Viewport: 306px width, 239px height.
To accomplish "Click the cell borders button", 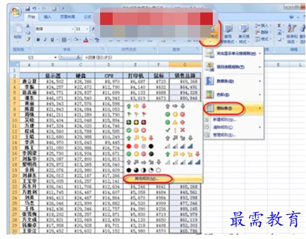I will 64,40.
